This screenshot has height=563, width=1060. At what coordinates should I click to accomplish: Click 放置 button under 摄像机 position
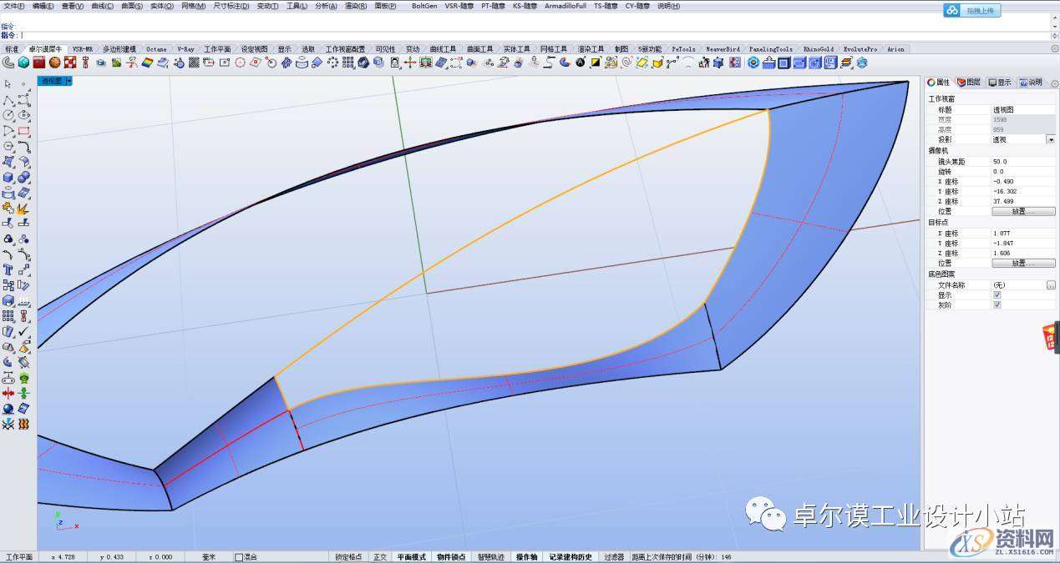pyautogui.click(x=1022, y=211)
